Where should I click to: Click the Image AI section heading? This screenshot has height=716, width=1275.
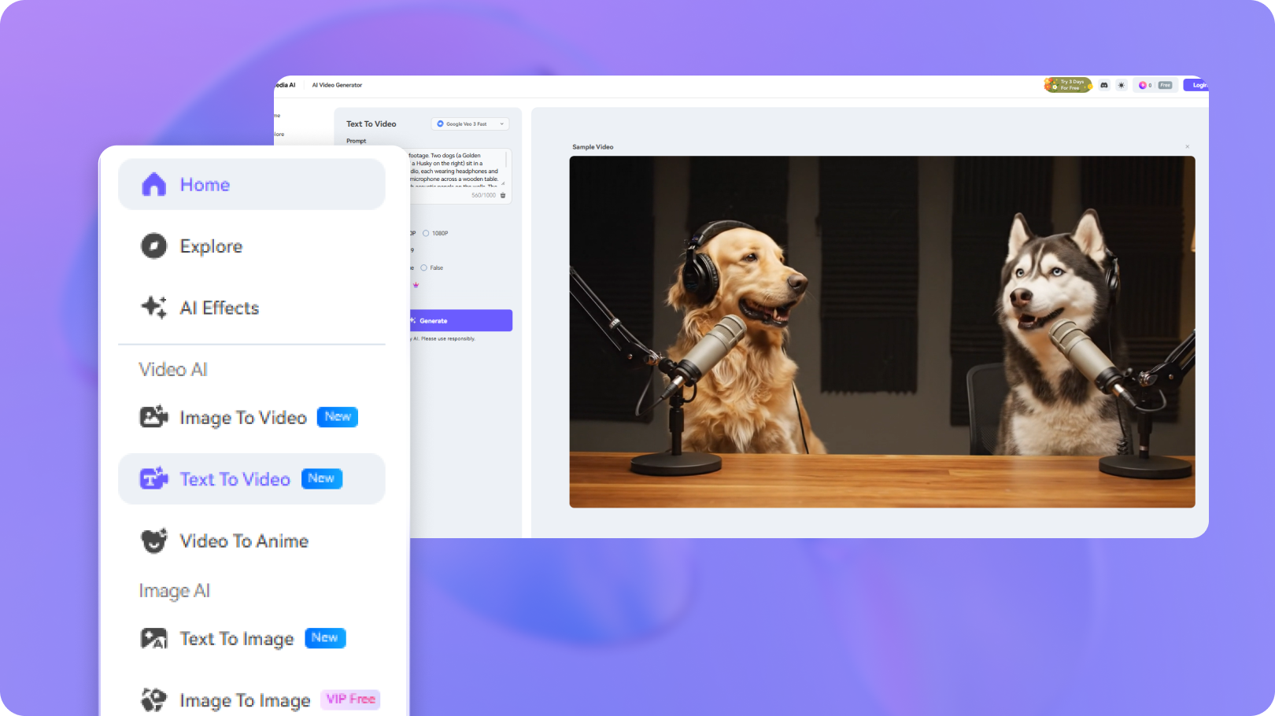(175, 591)
